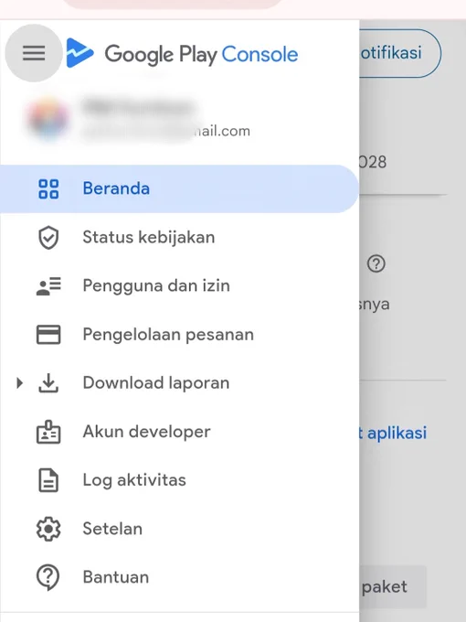Open Pengguna dan izin
This screenshot has width=466, height=622.
point(179,286)
